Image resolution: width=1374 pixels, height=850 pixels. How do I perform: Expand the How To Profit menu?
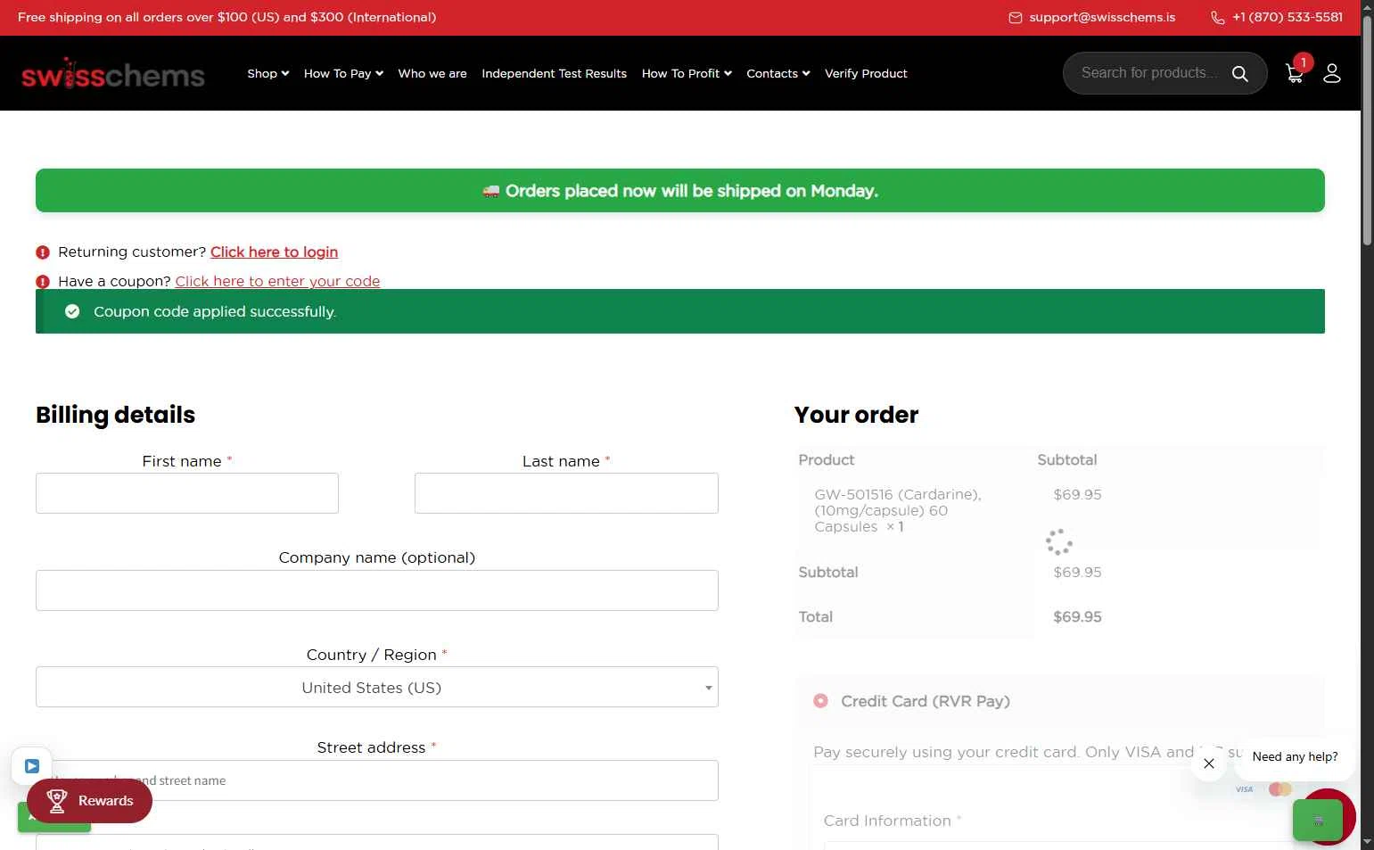pos(687,73)
